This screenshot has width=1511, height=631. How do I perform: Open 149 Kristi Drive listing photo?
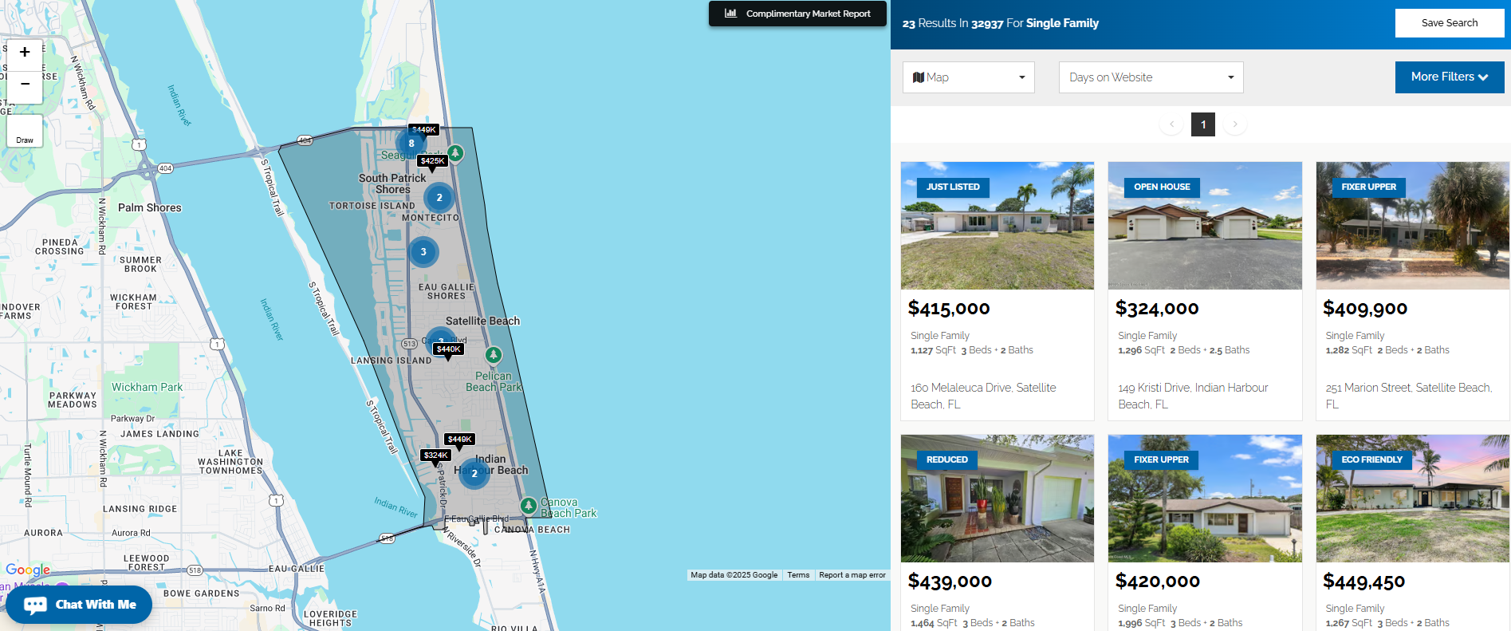tap(1205, 226)
